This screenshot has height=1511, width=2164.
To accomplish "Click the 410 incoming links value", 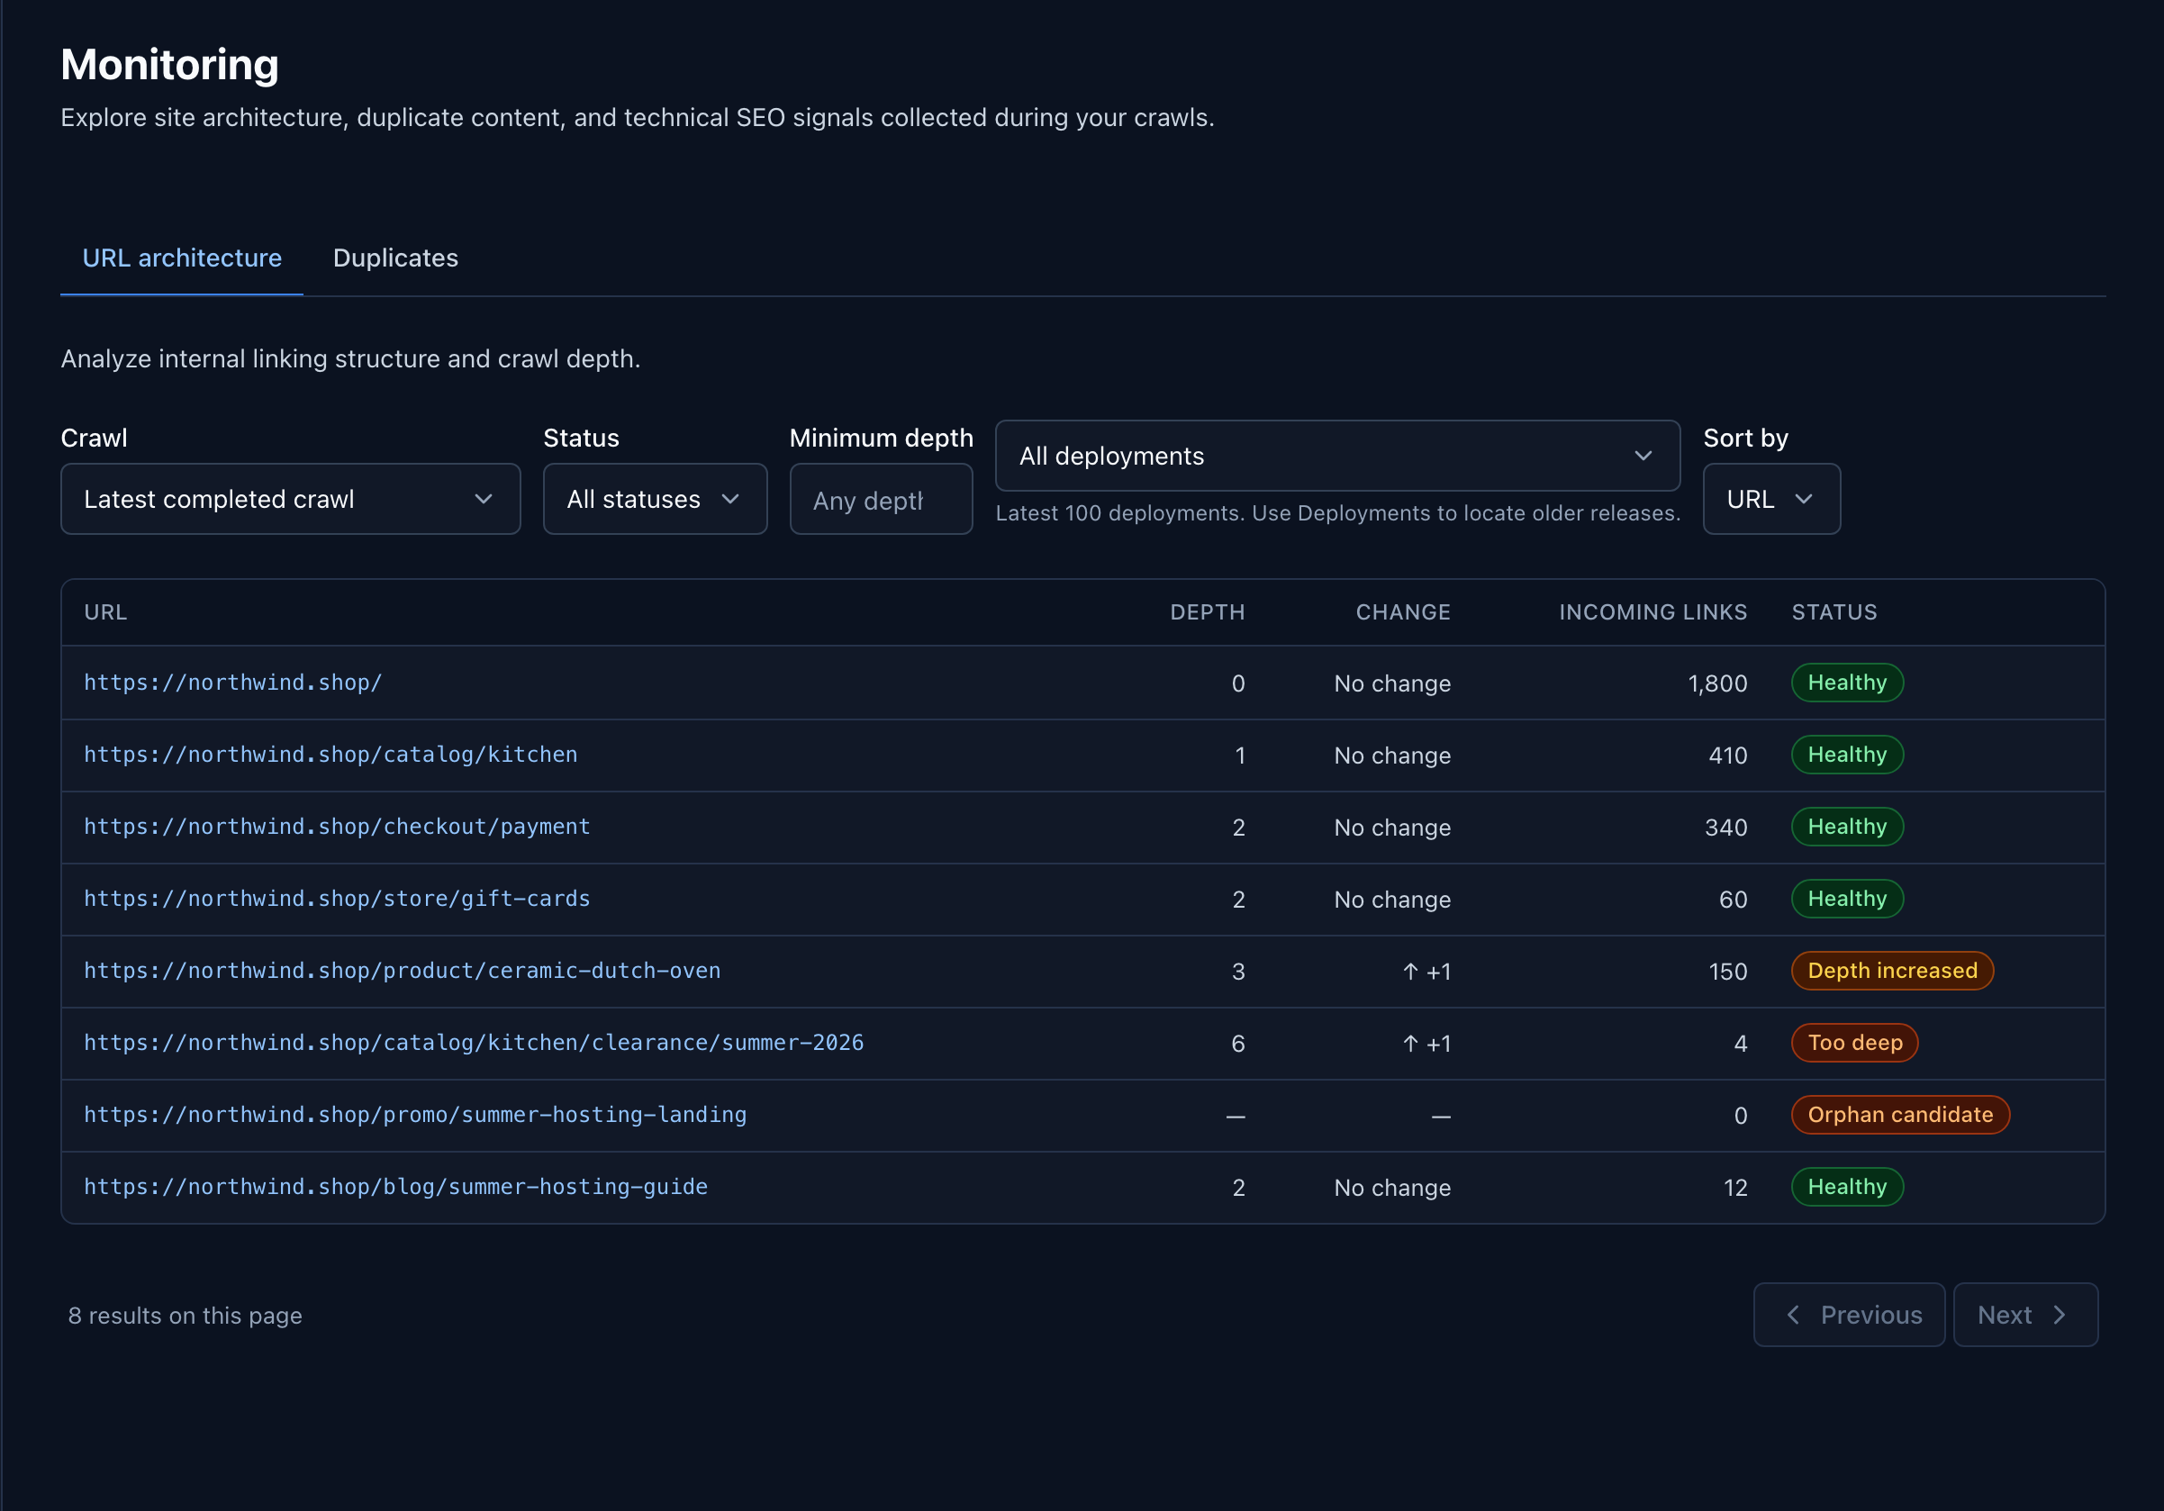I will coord(1727,755).
